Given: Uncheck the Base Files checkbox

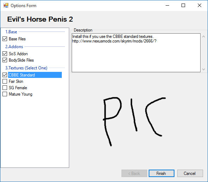Looking at the screenshot, I should (x=5, y=39).
